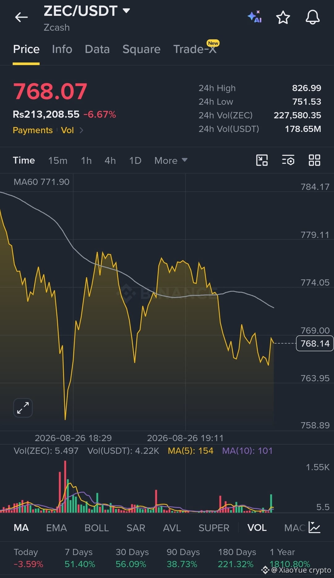The image size is (334, 578).
Task: Select the 15m interval
Action: coord(58,160)
